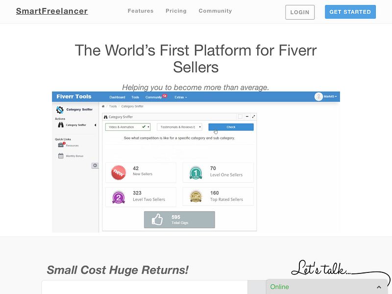Click the binoculars icon under Actions
The height and width of the screenshot is (294, 392).
pos(61,125)
